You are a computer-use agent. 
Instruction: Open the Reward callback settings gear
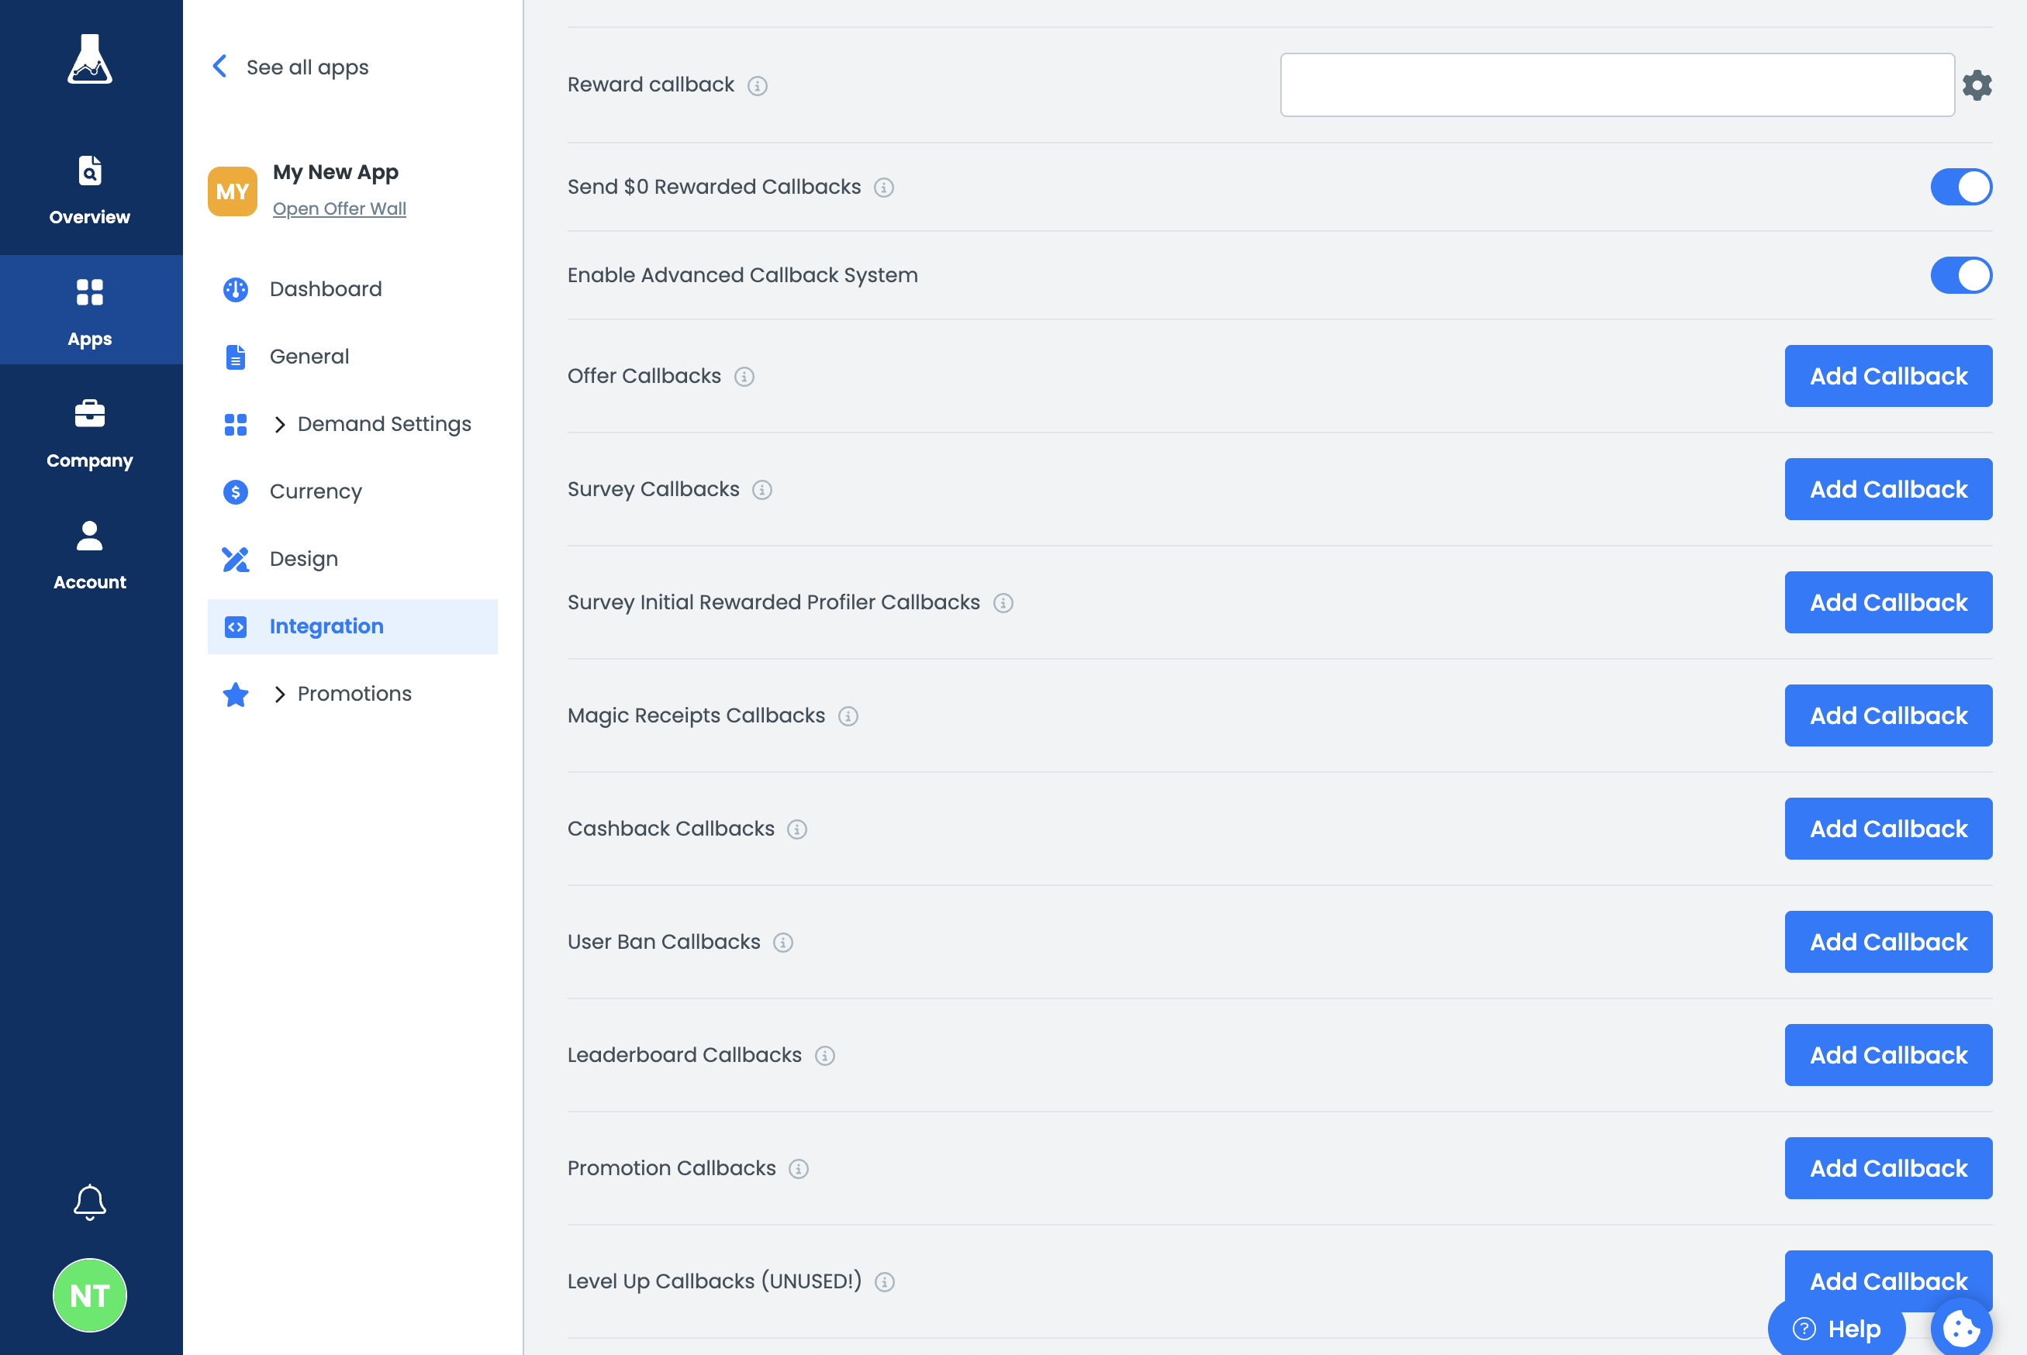click(1977, 84)
